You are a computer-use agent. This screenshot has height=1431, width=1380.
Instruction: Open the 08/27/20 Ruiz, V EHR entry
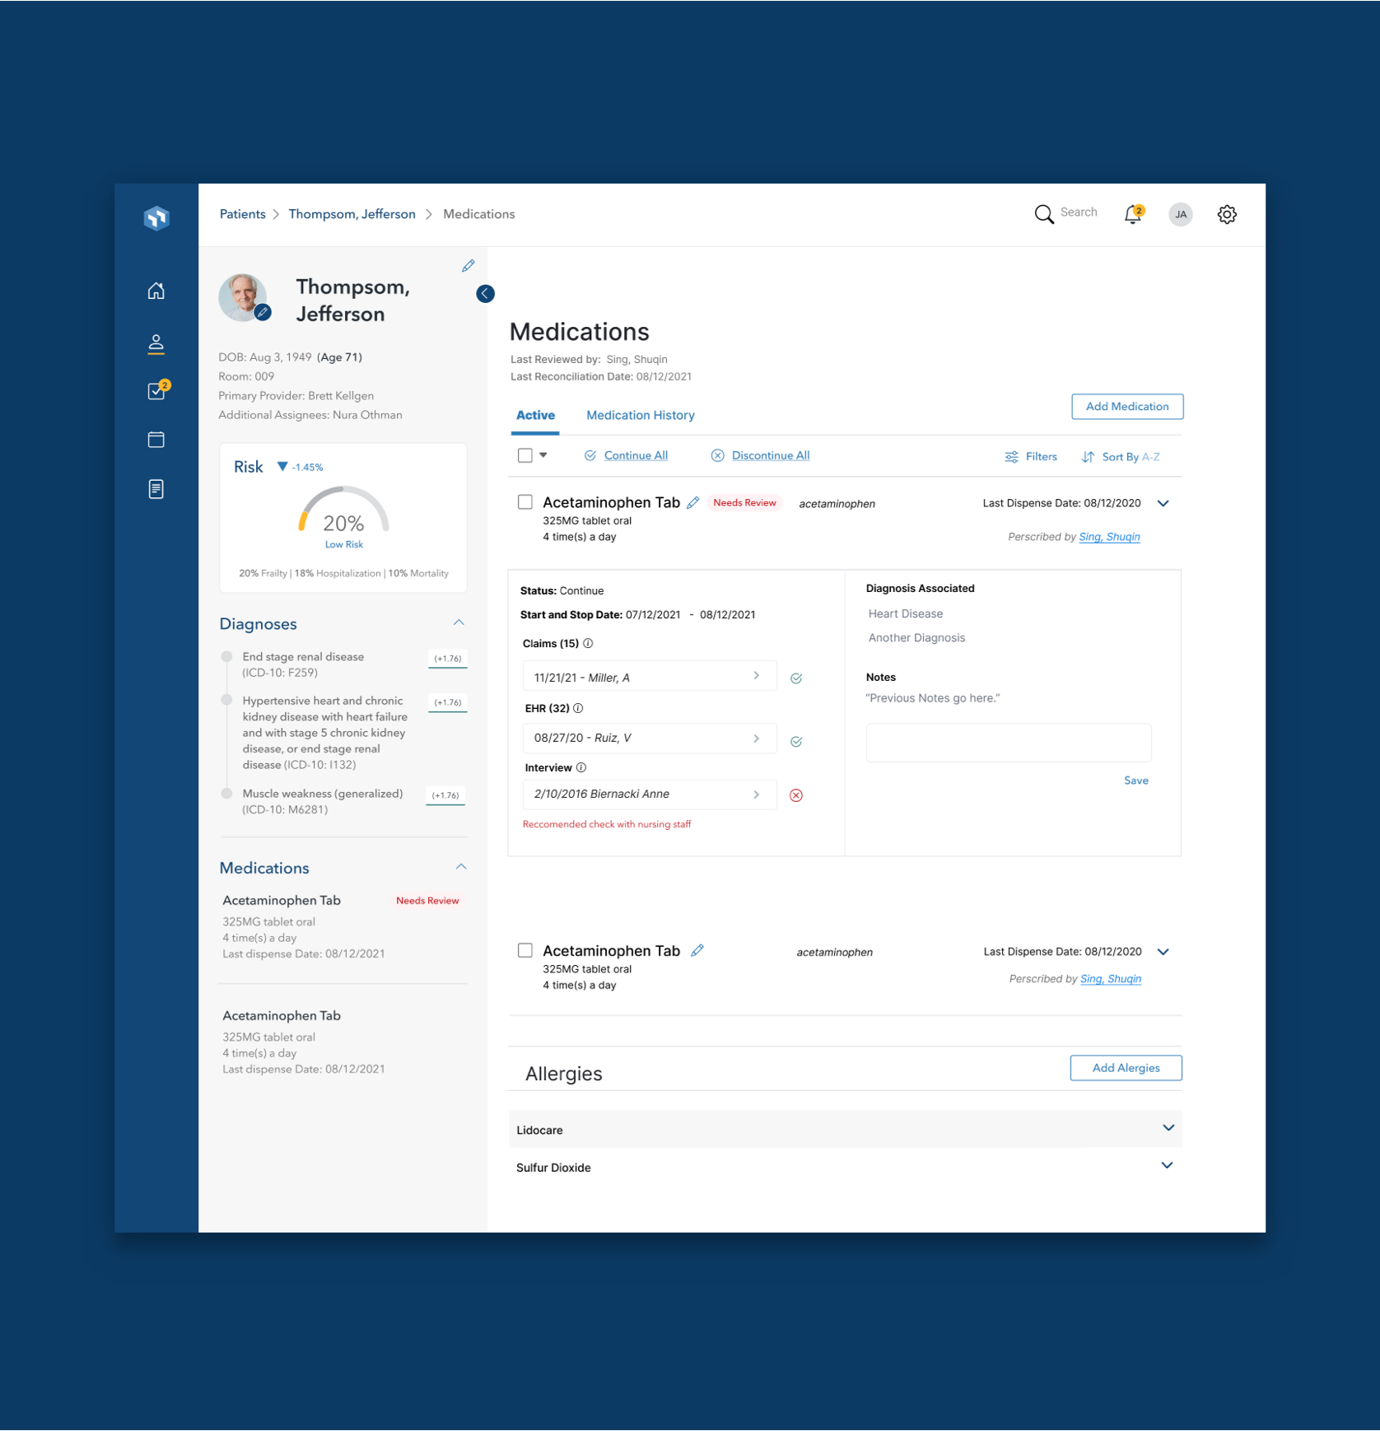[649, 739]
